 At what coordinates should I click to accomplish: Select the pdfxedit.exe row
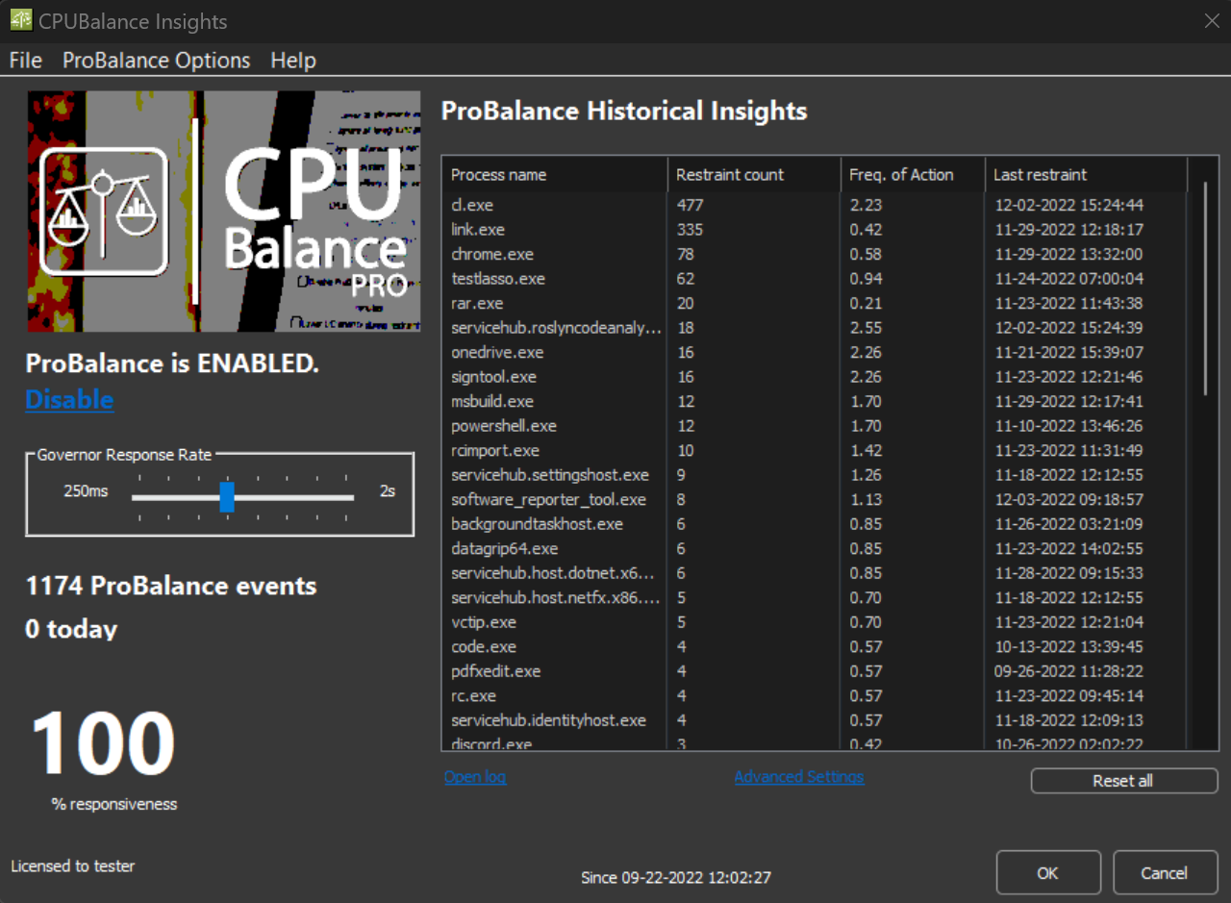pyautogui.click(x=815, y=671)
